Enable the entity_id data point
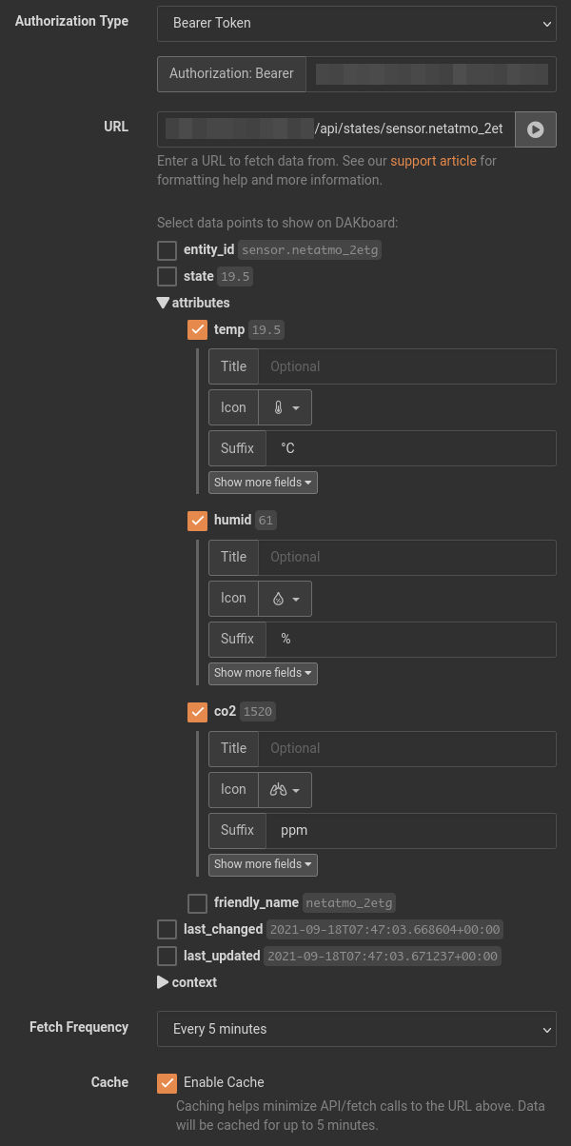This screenshot has height=1146, width=571. [x=167, y=250]
